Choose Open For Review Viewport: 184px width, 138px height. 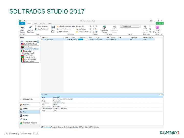pos(41,26)
